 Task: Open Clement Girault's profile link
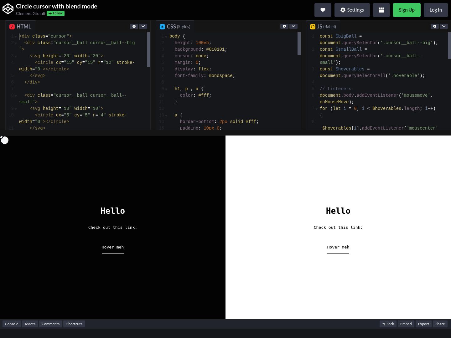coord(31,13)
